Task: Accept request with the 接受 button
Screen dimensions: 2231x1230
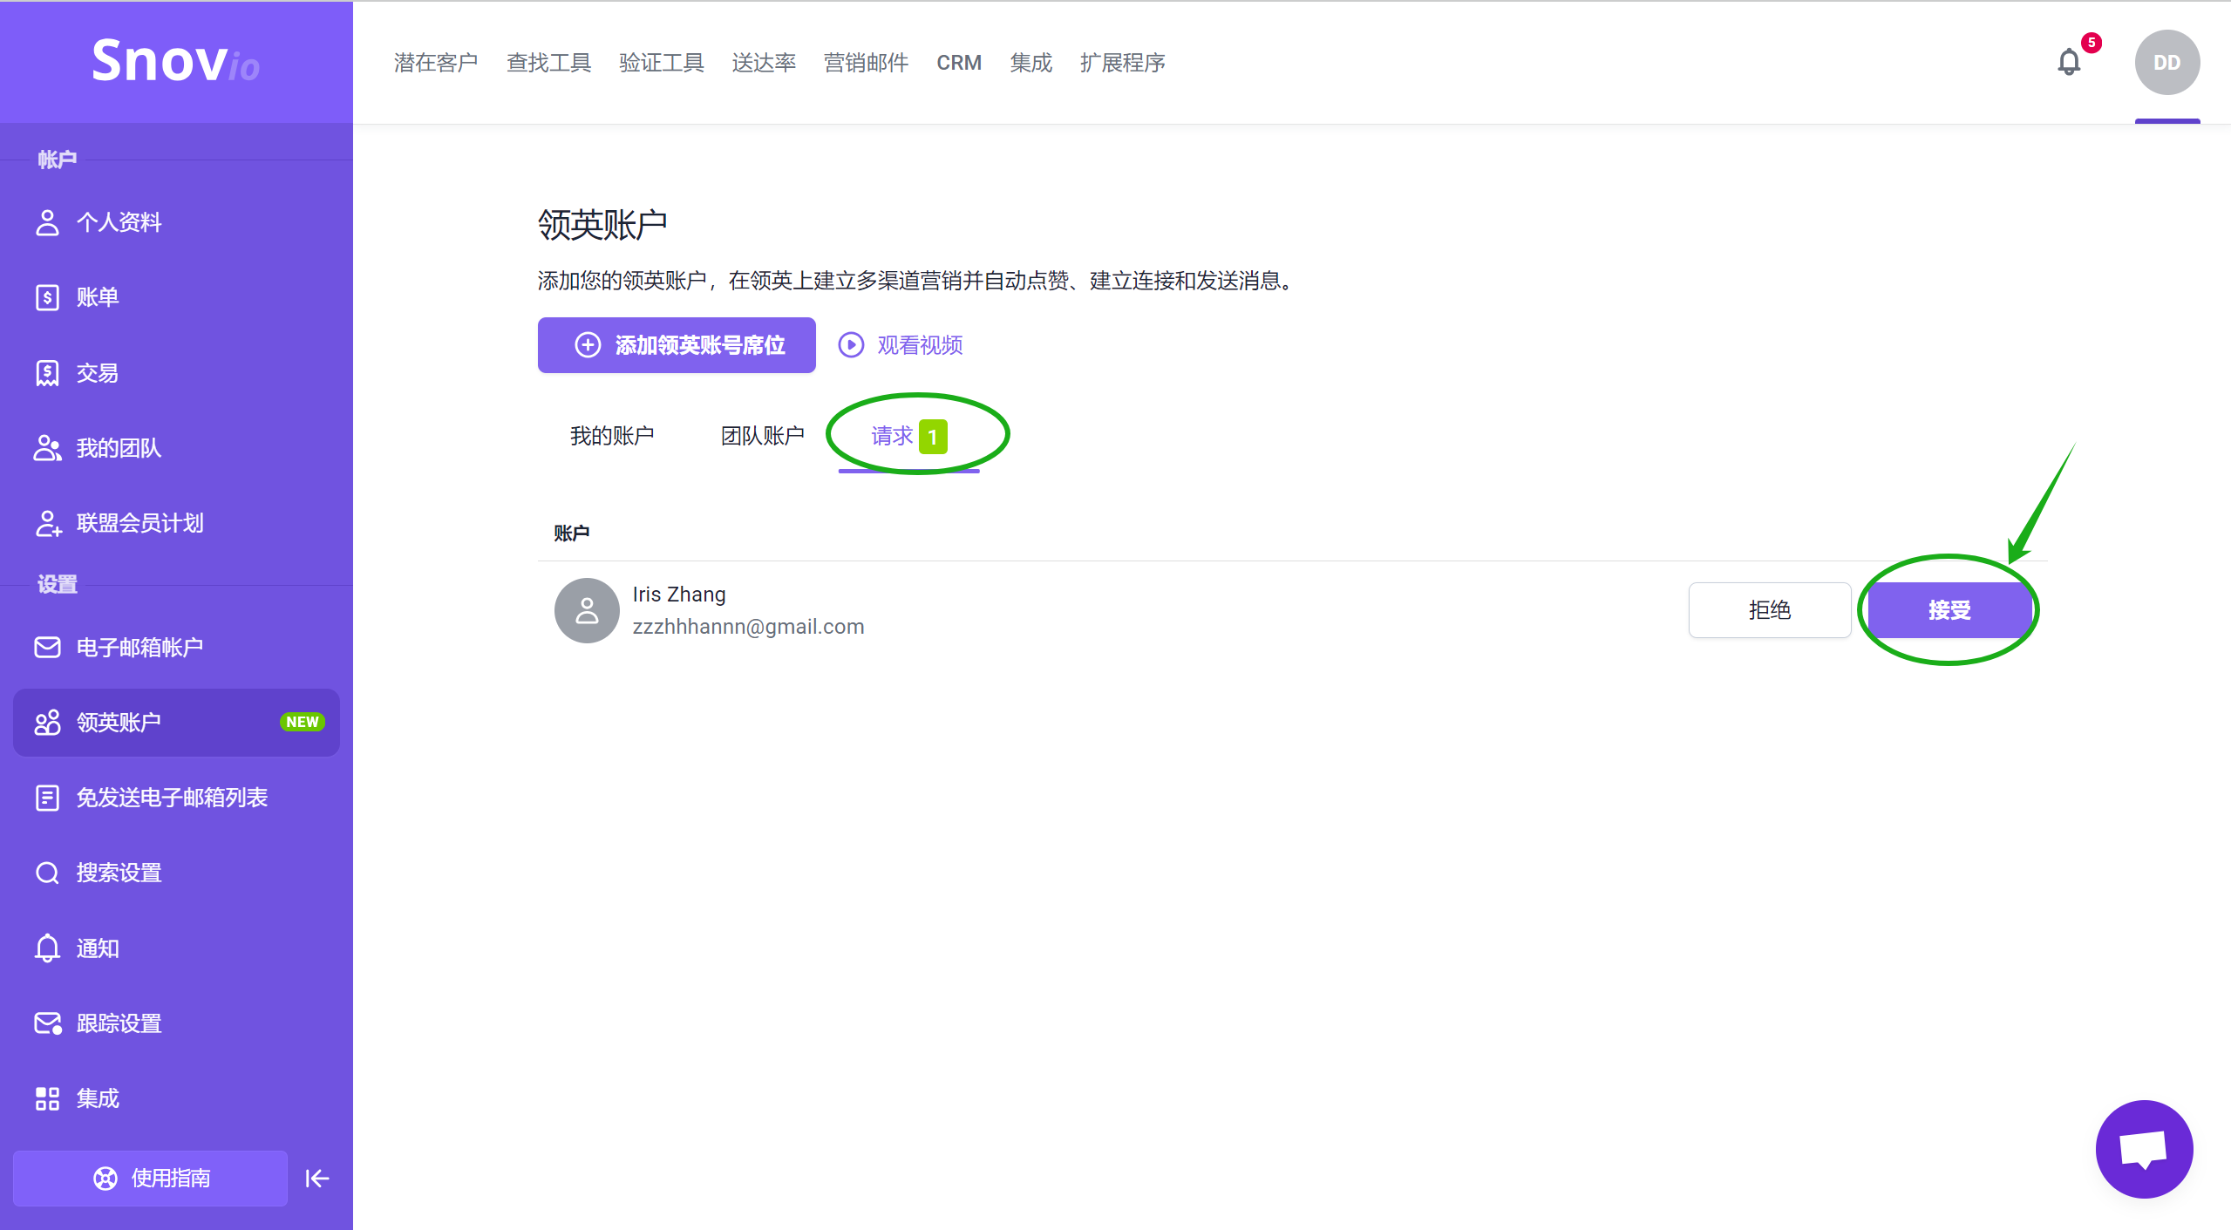Action: 1949,610
